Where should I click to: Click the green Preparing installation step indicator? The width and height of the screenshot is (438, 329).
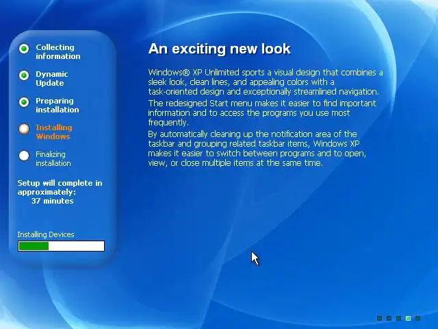click(24, 102)
